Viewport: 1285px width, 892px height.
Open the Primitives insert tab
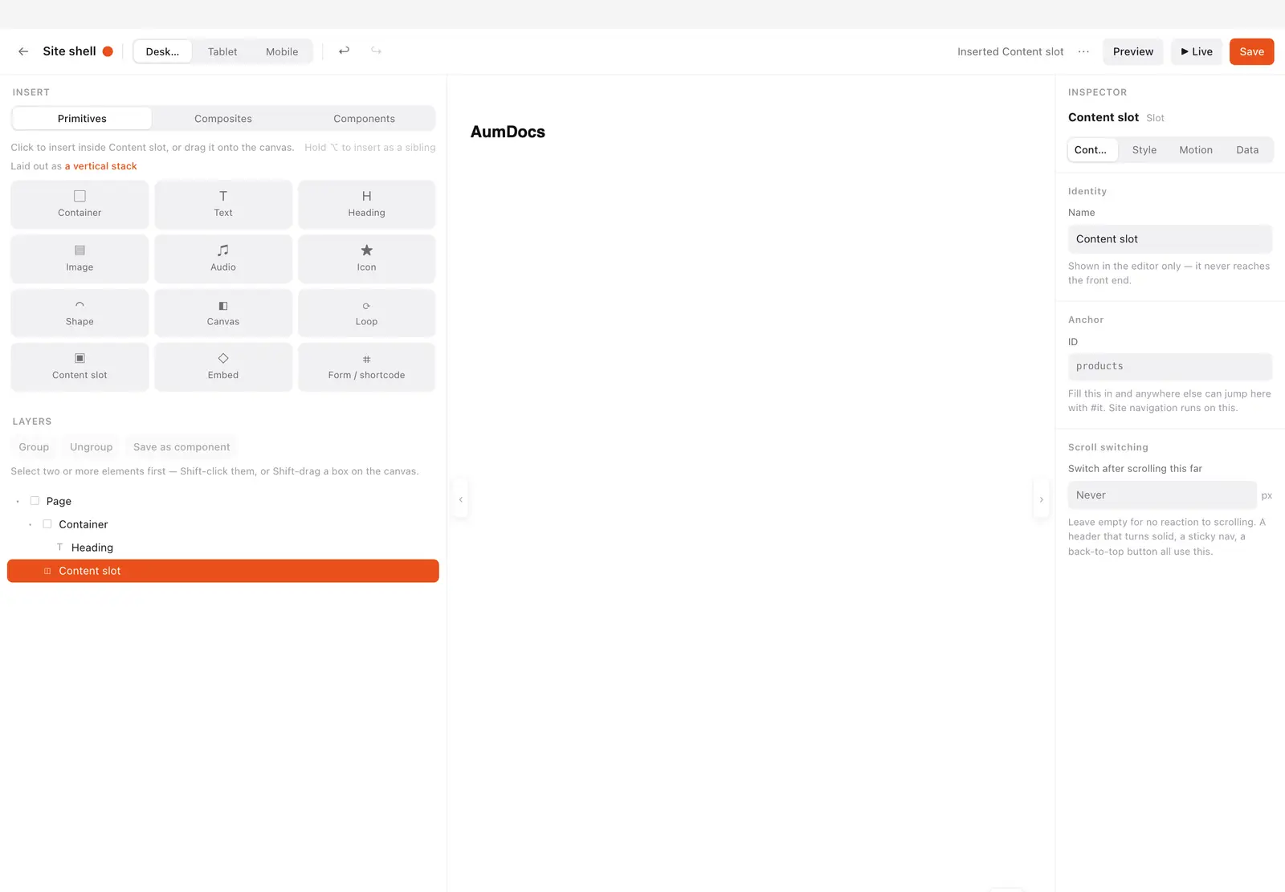point(82,119)
